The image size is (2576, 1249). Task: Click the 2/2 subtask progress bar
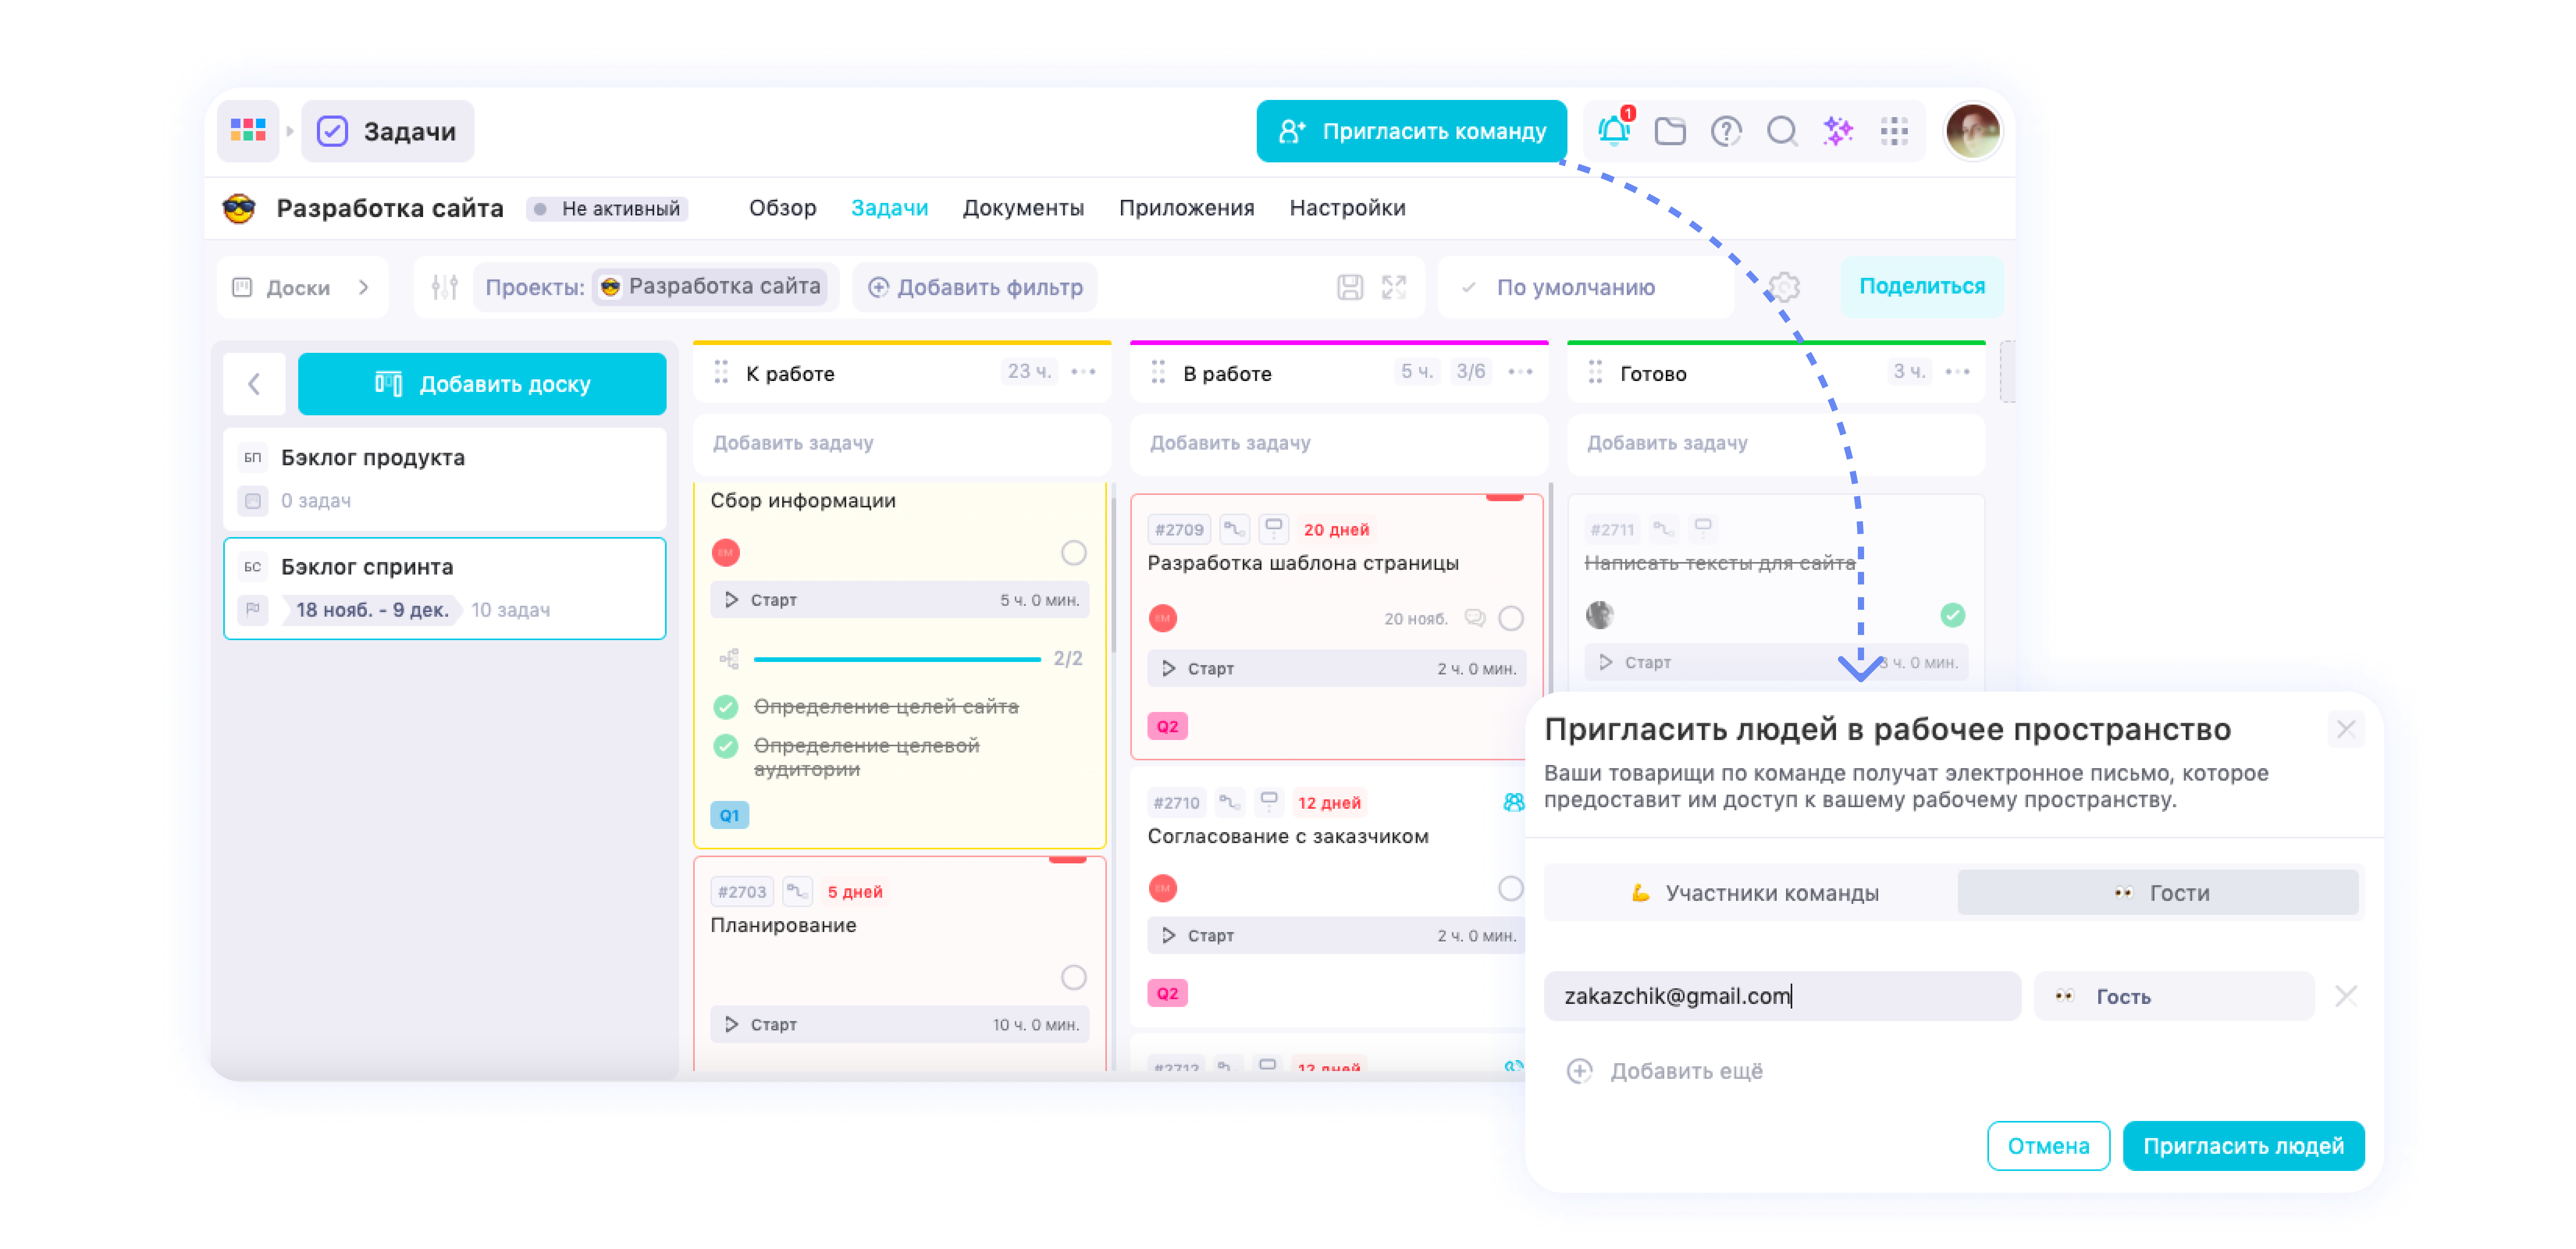point(897,659)
